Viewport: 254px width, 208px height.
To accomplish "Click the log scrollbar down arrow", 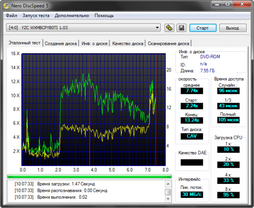I will (168, 199).
